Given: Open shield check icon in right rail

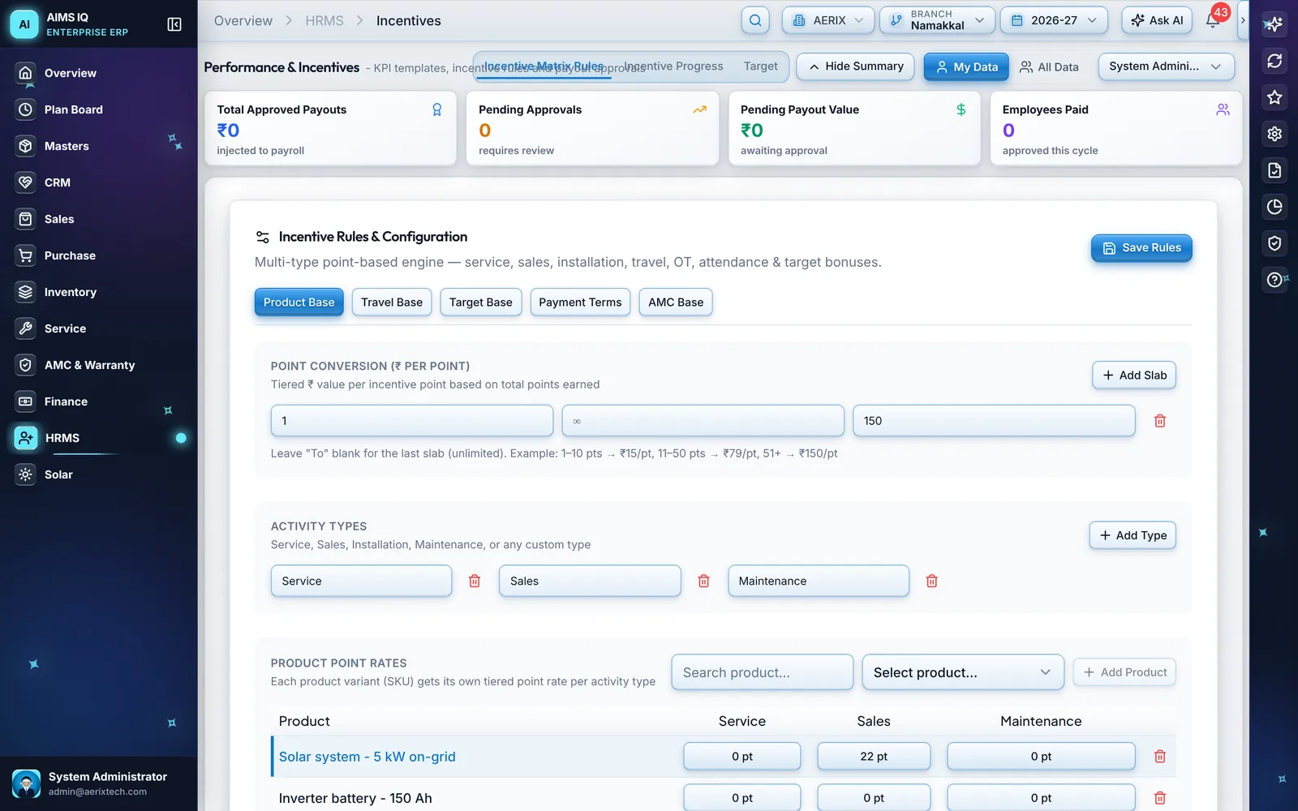Looking at the screenshot, I should (1274, 243).
